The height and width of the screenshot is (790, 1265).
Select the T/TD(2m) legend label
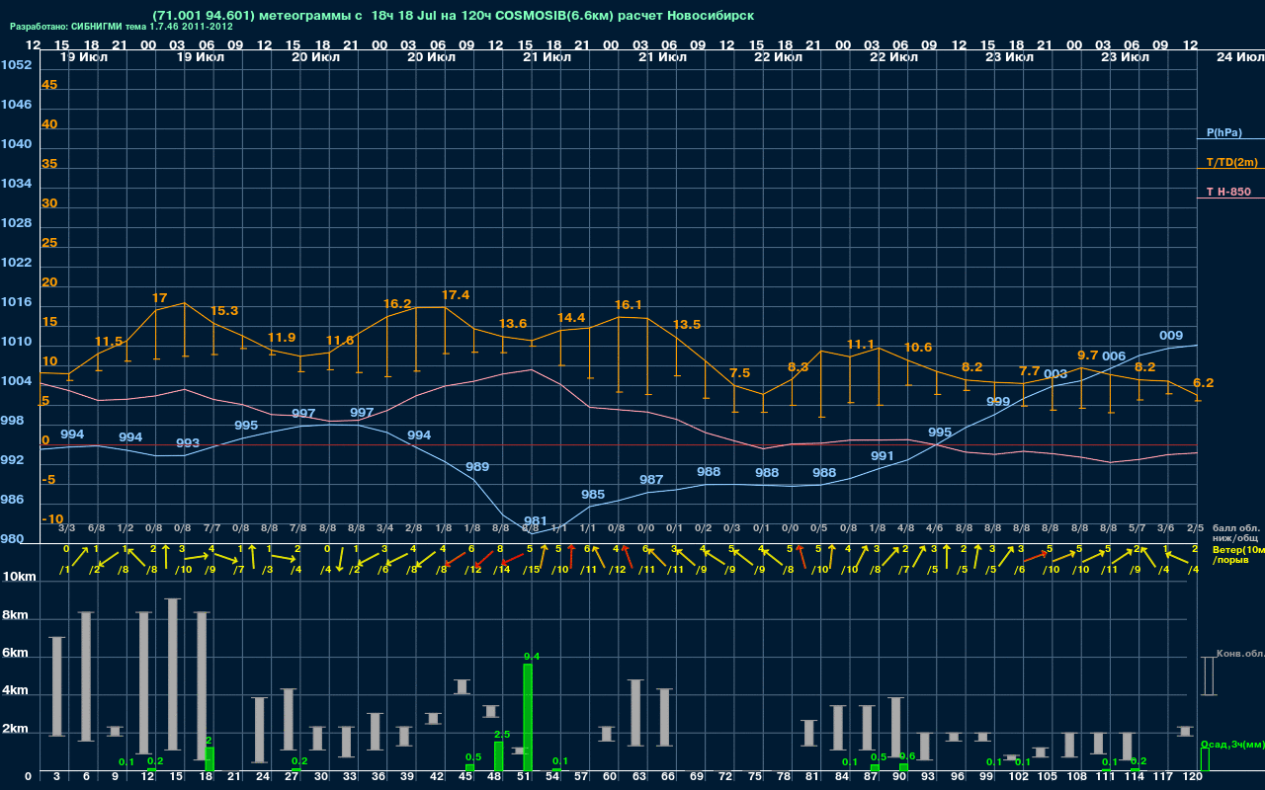coord(1232,162)
